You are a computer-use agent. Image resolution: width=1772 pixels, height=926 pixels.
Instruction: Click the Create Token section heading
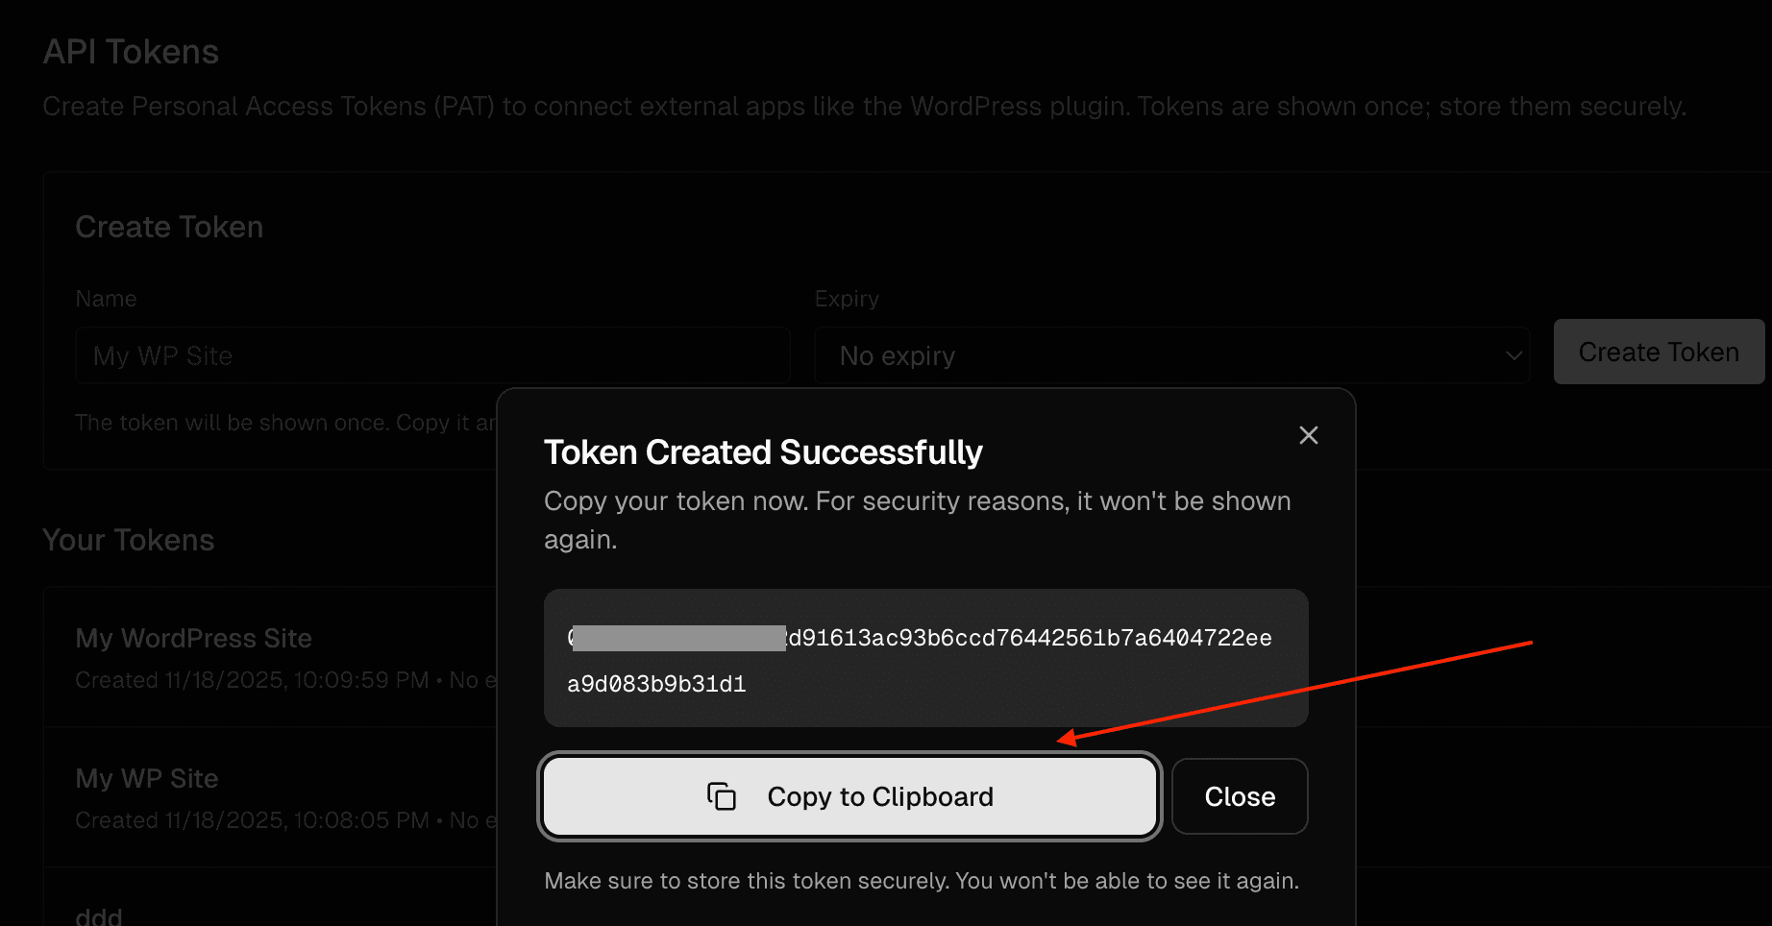click(x=169, y=227)
